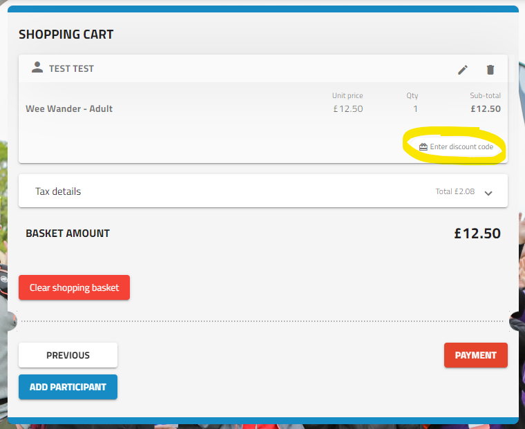Click the bold sub-total £12.50 amount
525x429 pixels.
coord(486,109)
